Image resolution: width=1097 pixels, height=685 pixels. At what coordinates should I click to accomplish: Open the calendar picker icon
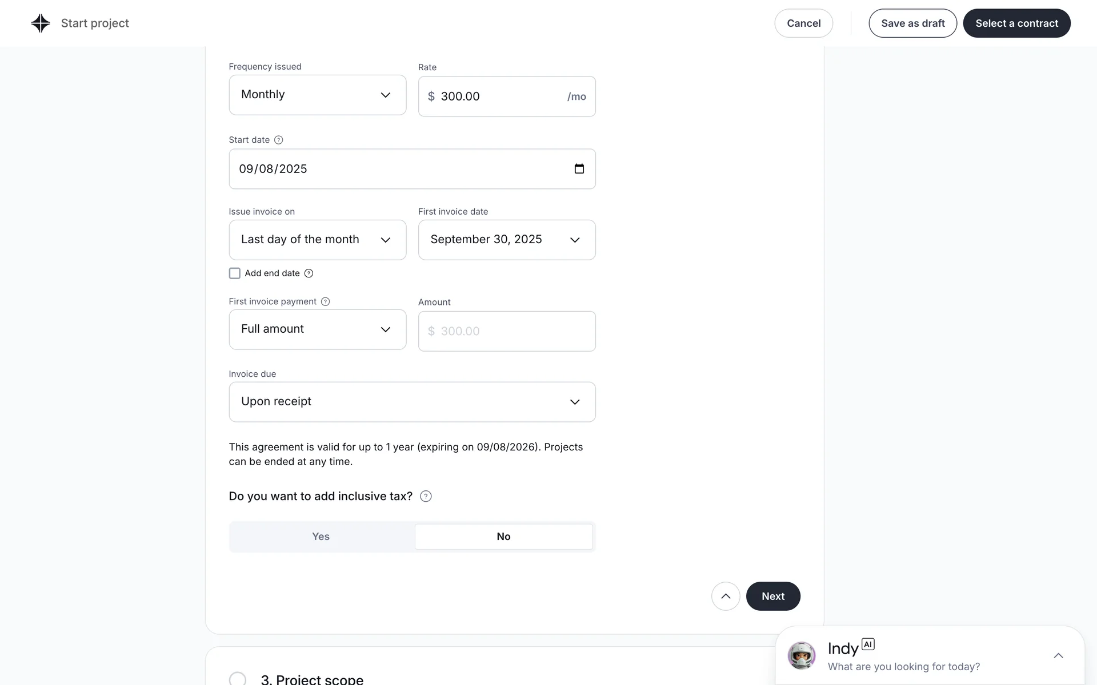click(x=579, y=169)
